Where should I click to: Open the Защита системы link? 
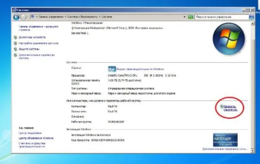[29, 49]
